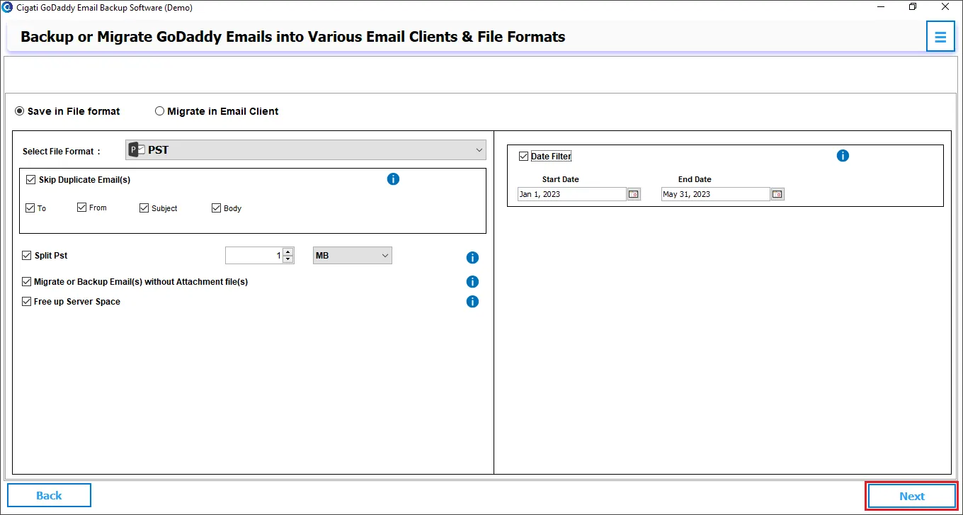Toggle the Split Pst checkbox

[x=27, y=256]
